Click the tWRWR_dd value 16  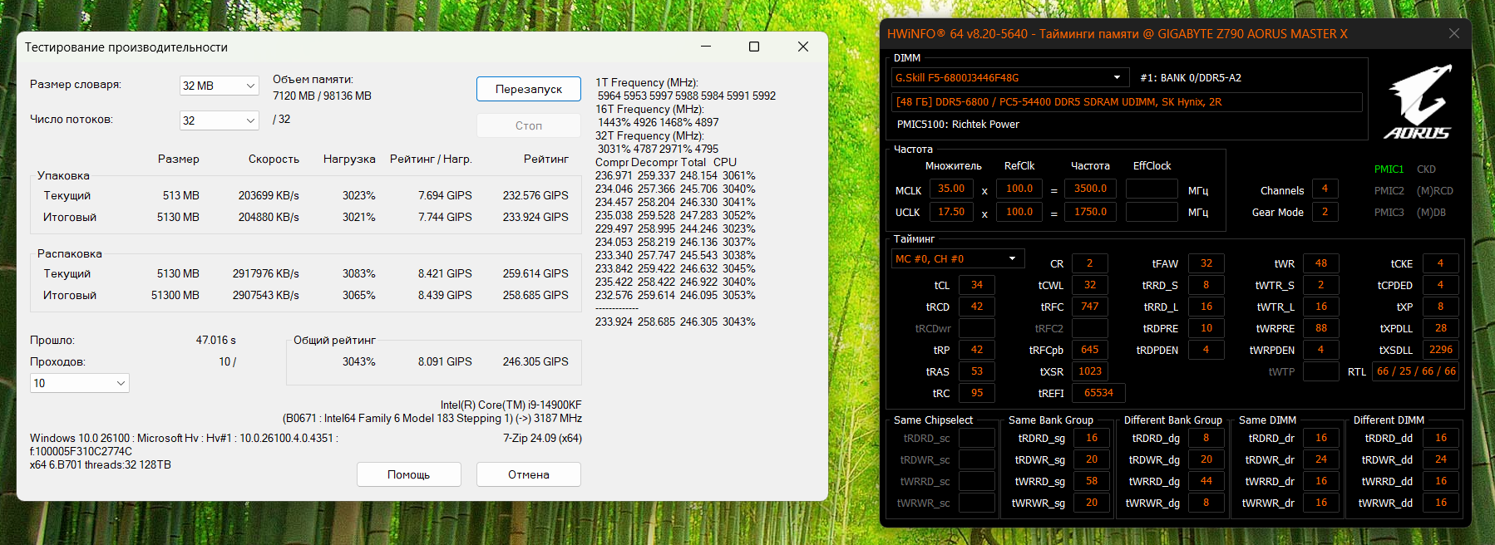(1441, 503)
